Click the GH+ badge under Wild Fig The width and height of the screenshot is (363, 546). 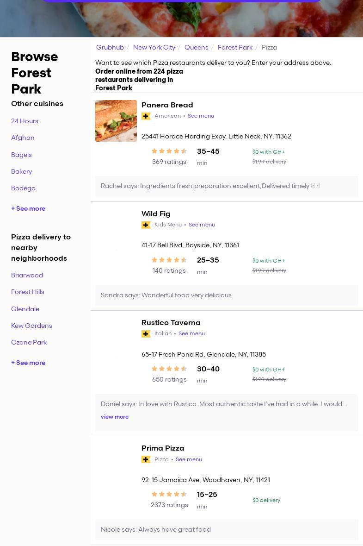pyautogui.click(x=146, y=225)
